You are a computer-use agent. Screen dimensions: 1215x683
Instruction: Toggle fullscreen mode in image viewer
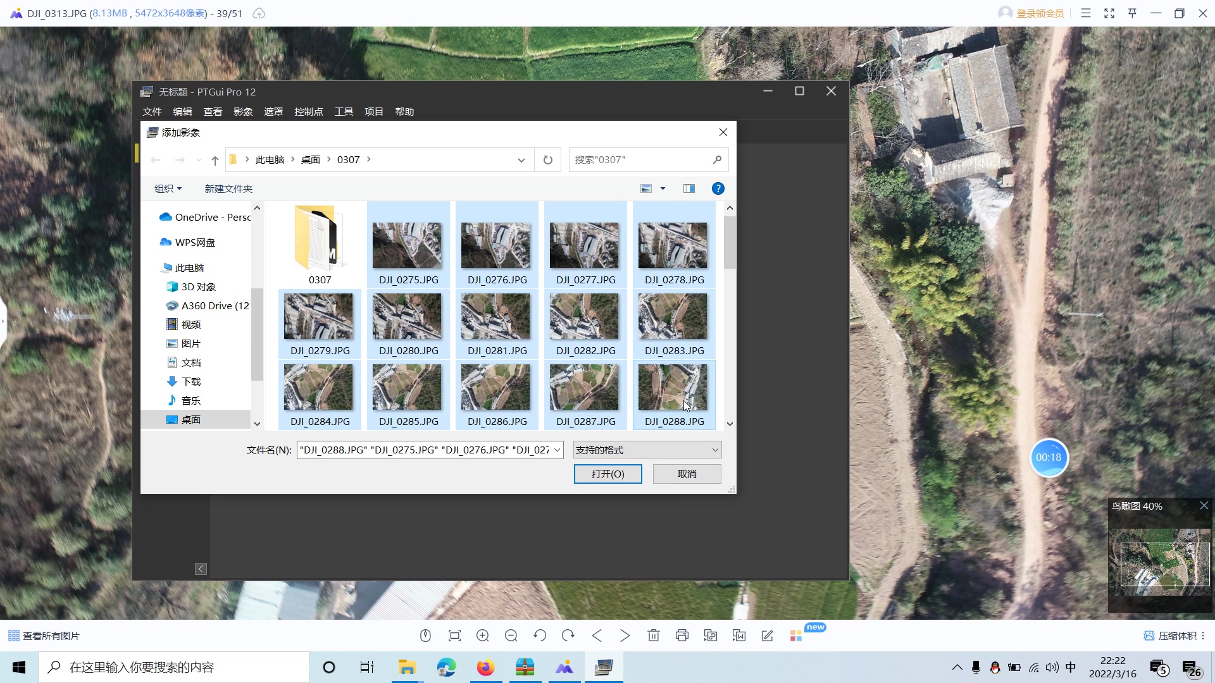coord(1109,13)
